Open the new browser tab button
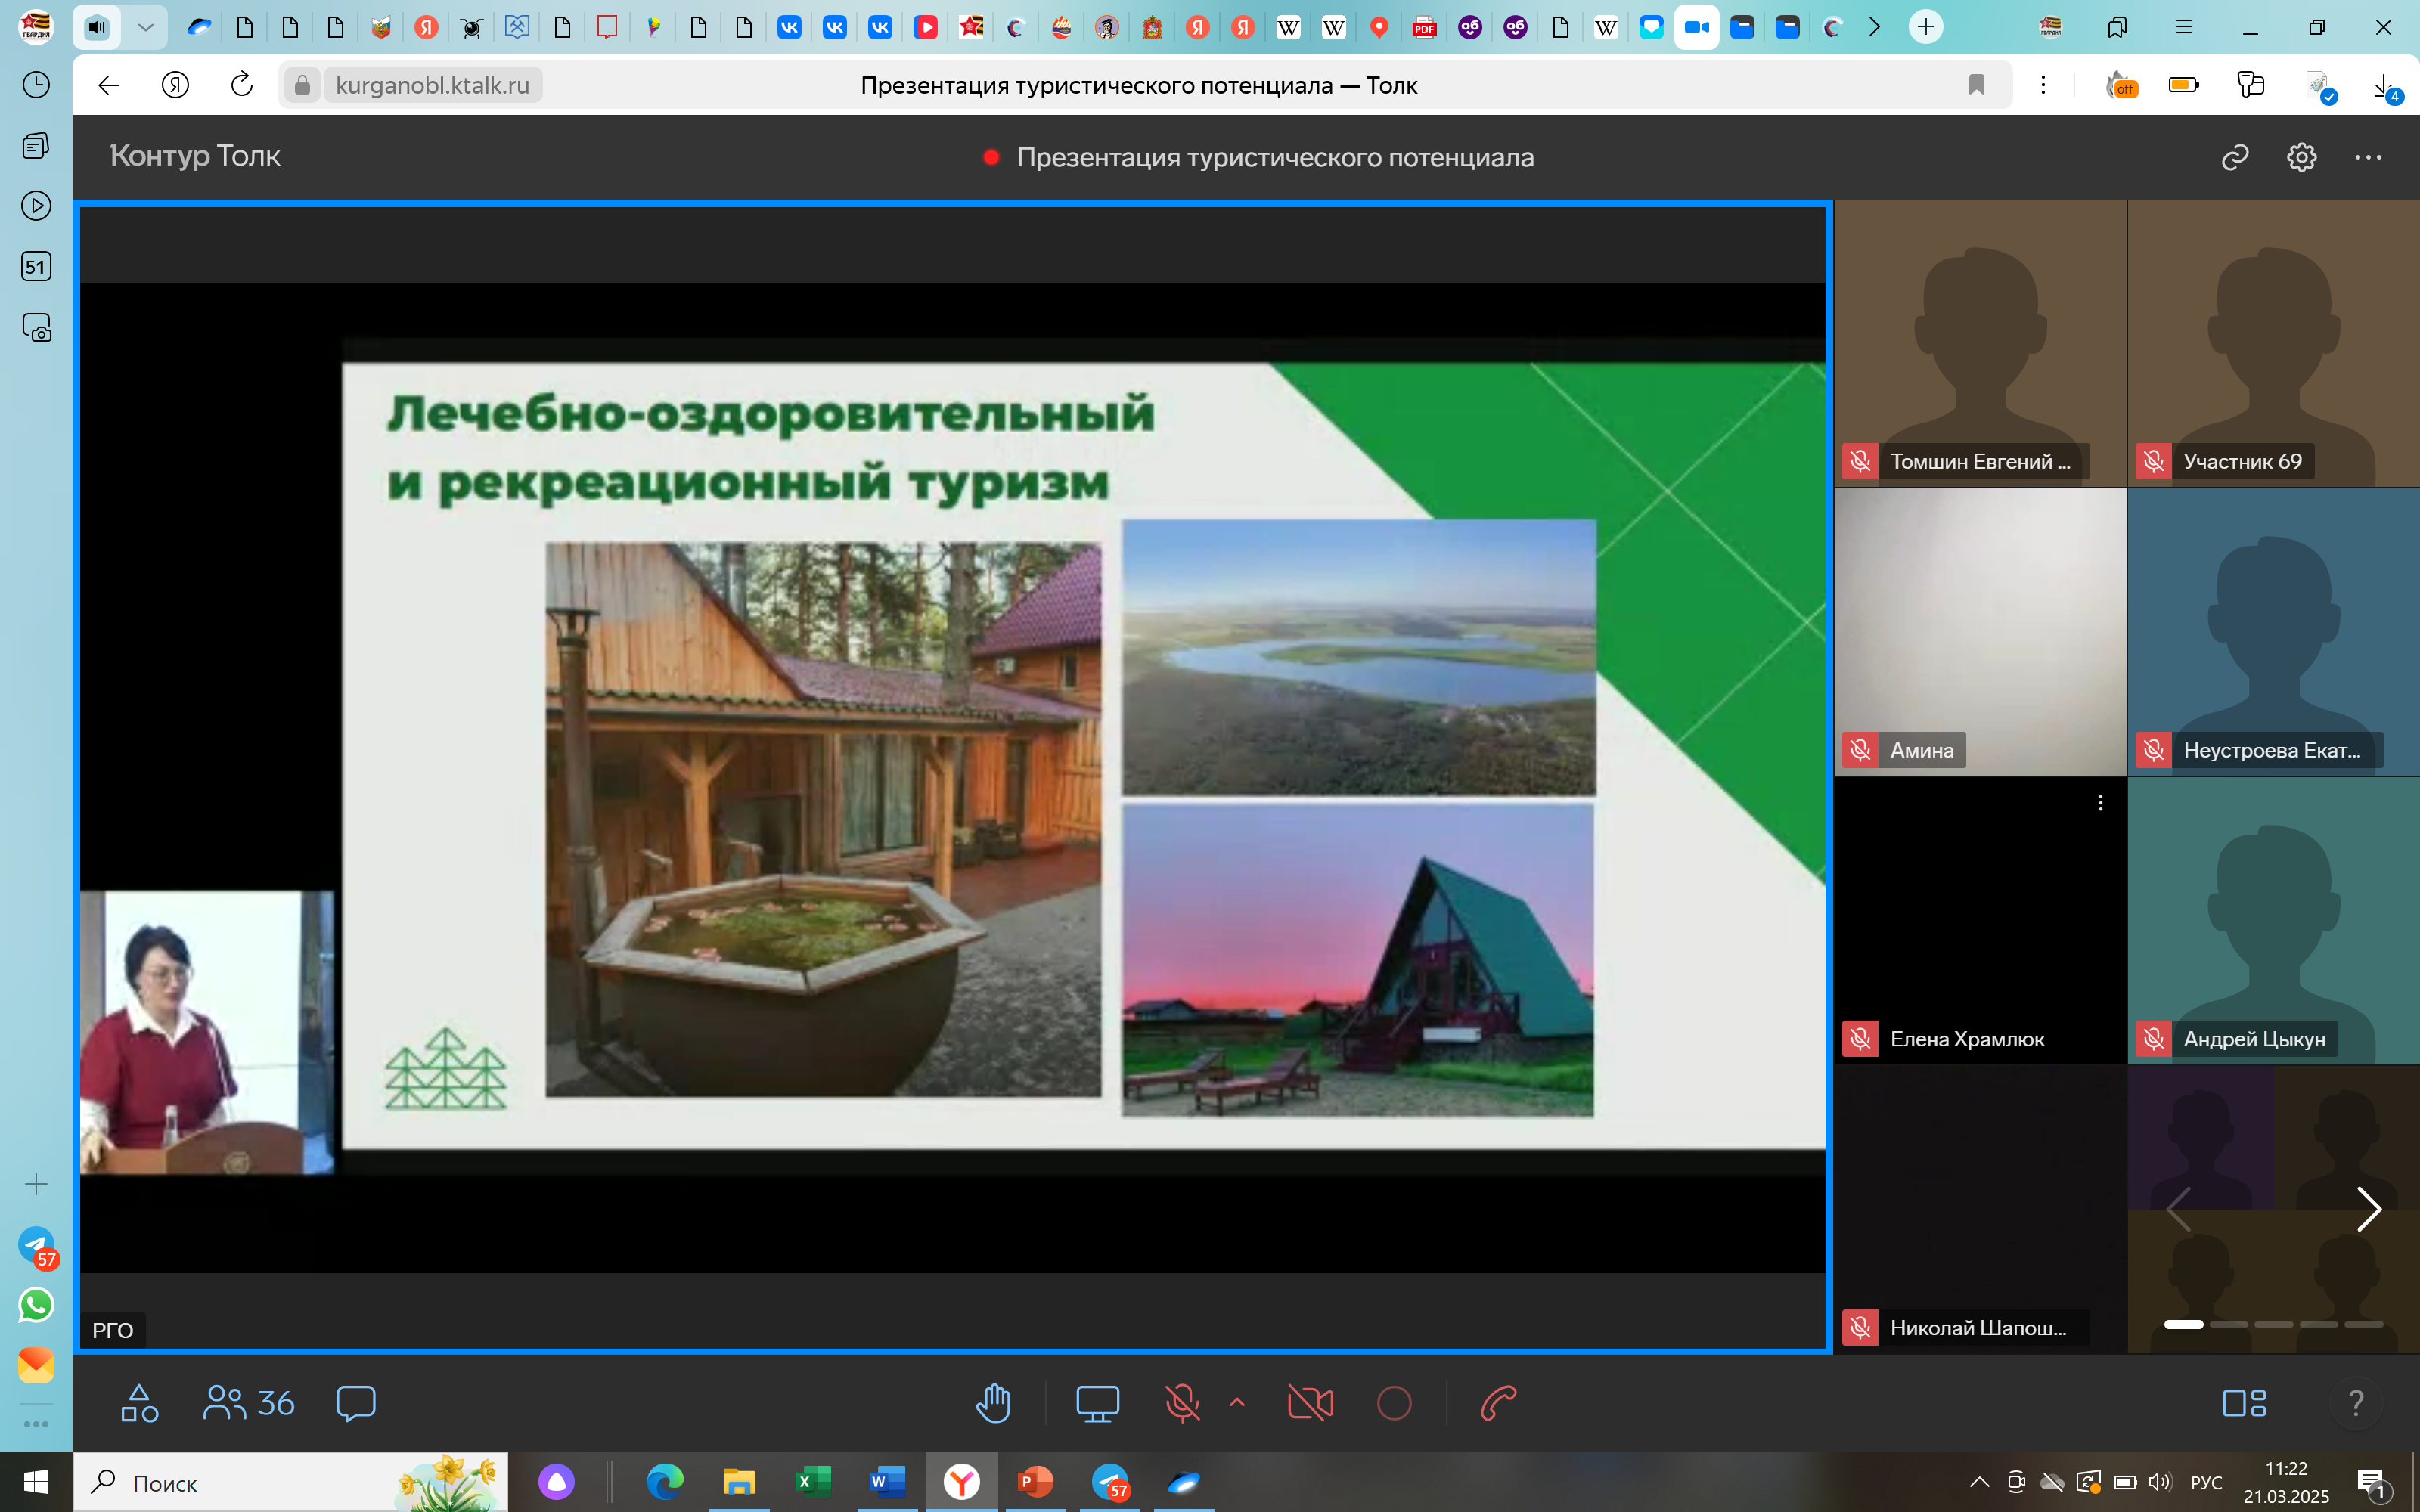This screenshot has width=2420, height=1512. point(1925,27)
